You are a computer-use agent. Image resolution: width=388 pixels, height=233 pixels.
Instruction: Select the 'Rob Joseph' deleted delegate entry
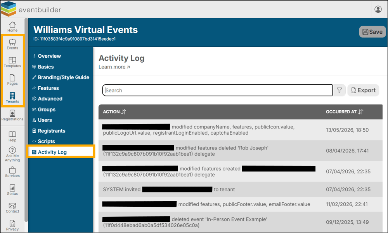click(241, 151)
